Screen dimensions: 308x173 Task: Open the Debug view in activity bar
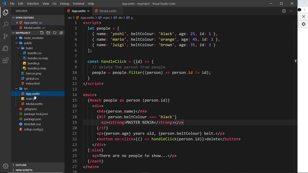point(5,48)
